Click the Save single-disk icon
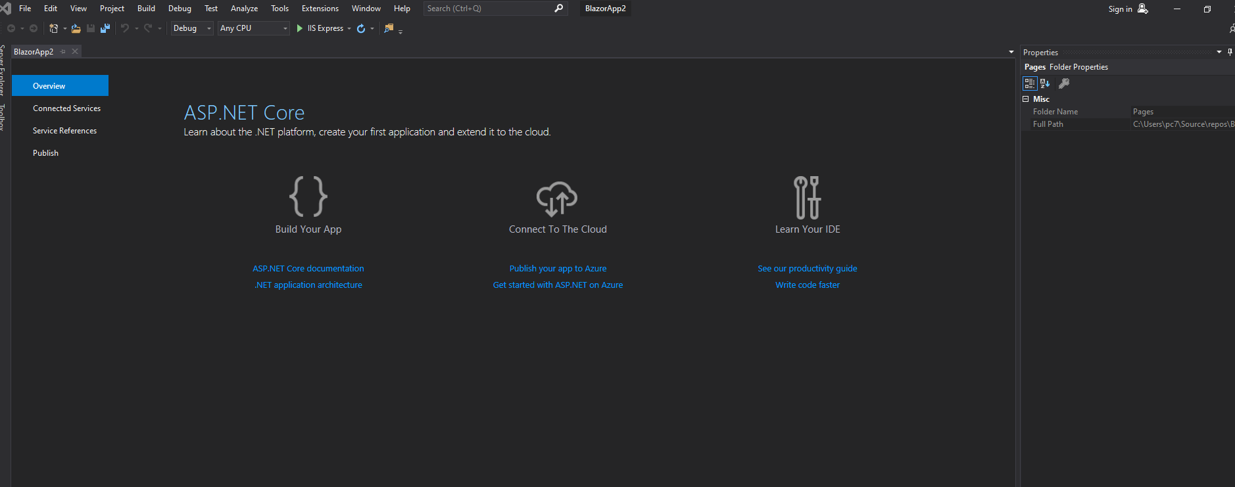This screenshot has height=487, width=1235. click(x=91, y=28)
